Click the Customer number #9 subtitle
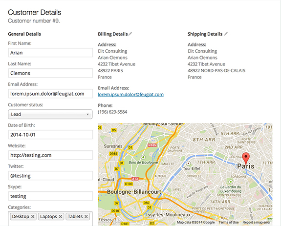The width and height of the screenshot is (281, 226). tap(34, 21)
